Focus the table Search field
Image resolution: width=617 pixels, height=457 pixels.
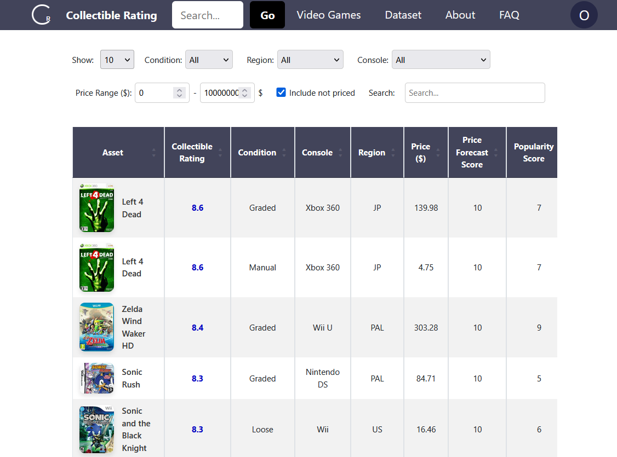(475, 92)
